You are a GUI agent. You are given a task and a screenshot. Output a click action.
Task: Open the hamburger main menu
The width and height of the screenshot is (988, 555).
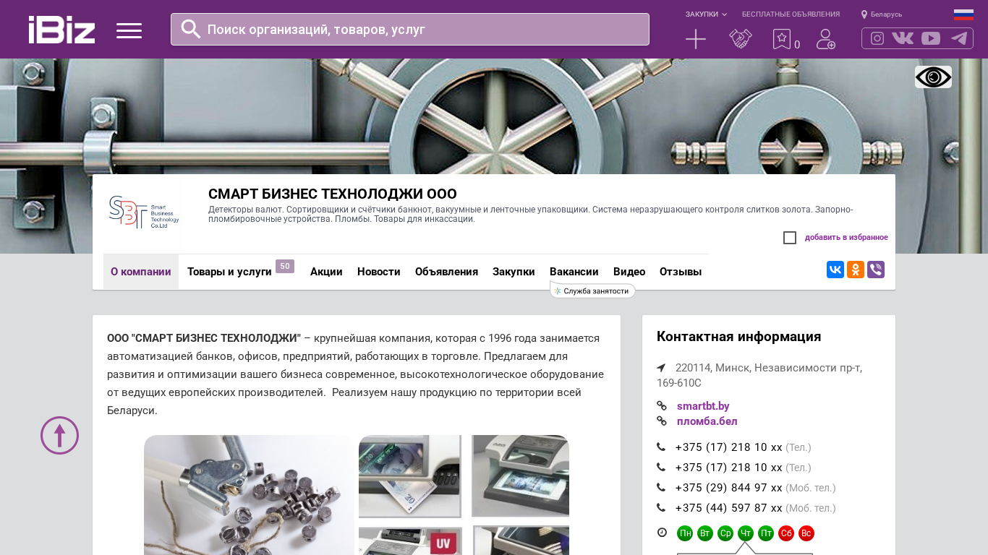click(x=129, y=30)
